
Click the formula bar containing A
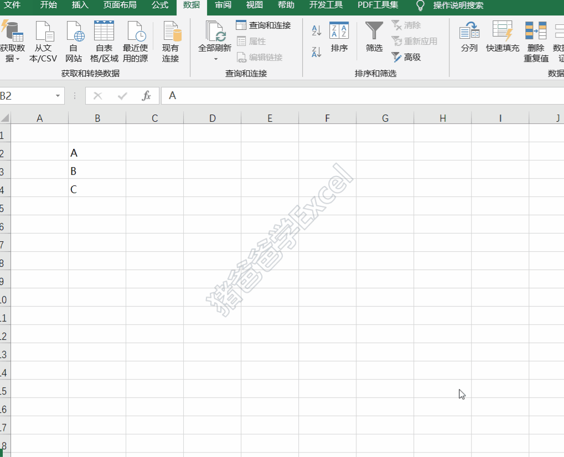point(363,96)
